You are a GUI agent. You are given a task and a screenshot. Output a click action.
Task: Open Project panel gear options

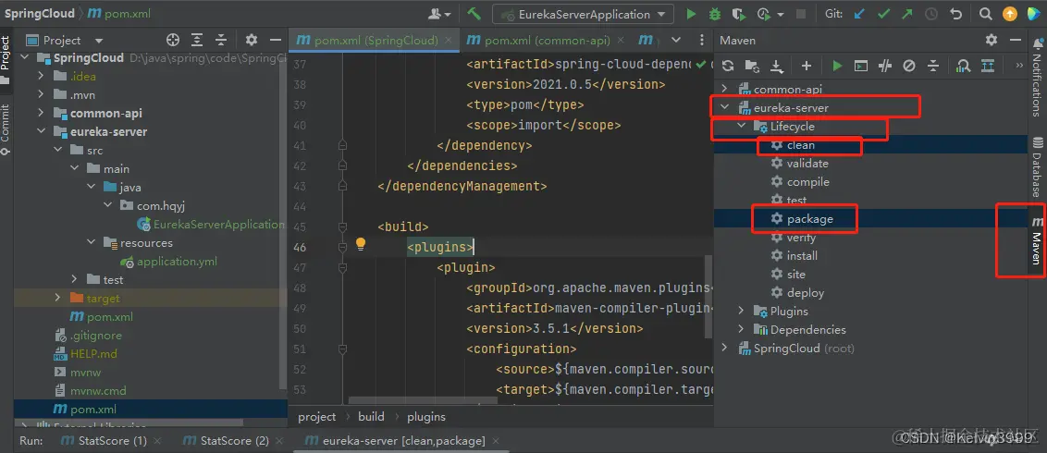(251, 40)
